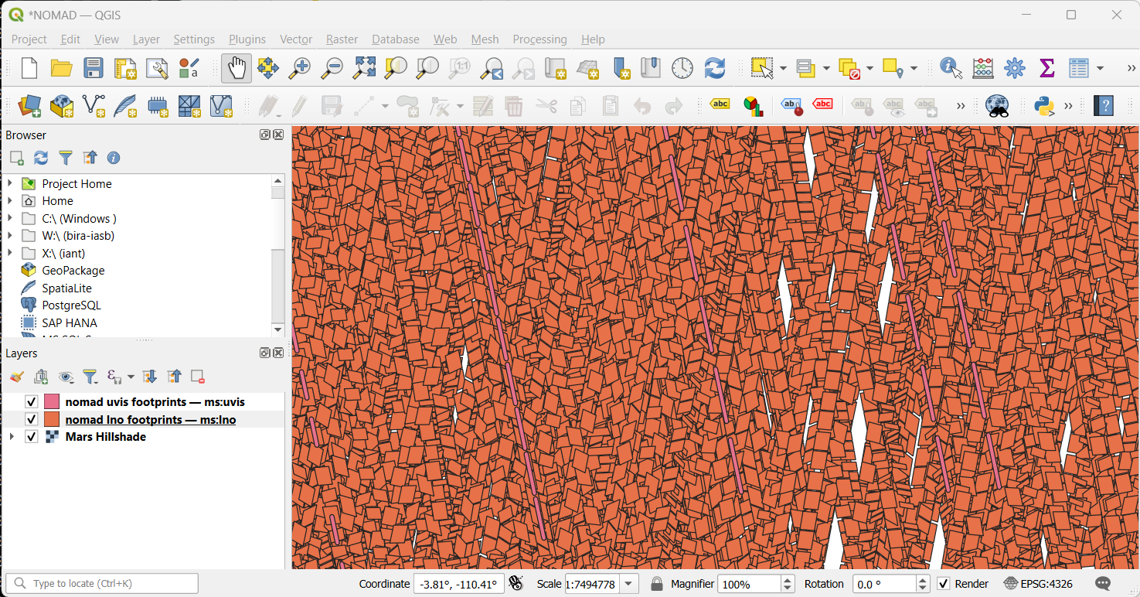
Task: Open the filter legend by expression dropdown arrow
Action: (x=130, y=377)
